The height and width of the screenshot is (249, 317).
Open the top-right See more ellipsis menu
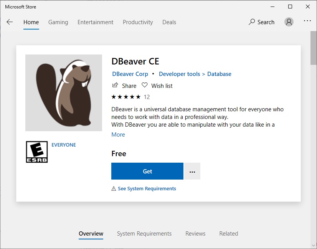[x=307, y=21]
